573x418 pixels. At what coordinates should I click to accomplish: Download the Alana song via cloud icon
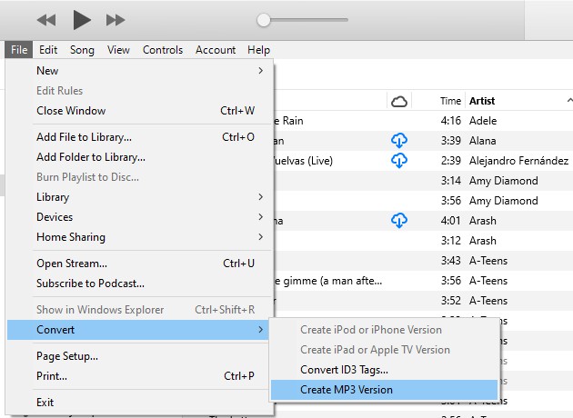398,140
